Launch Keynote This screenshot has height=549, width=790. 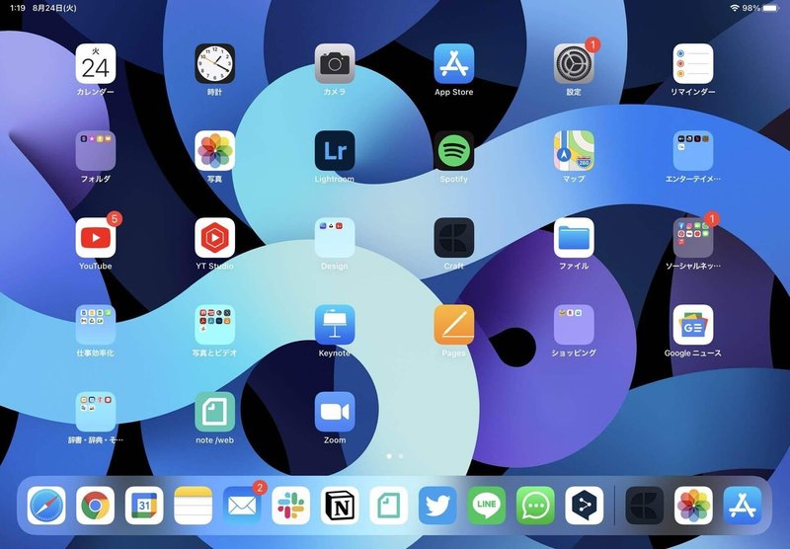(335, 325)
